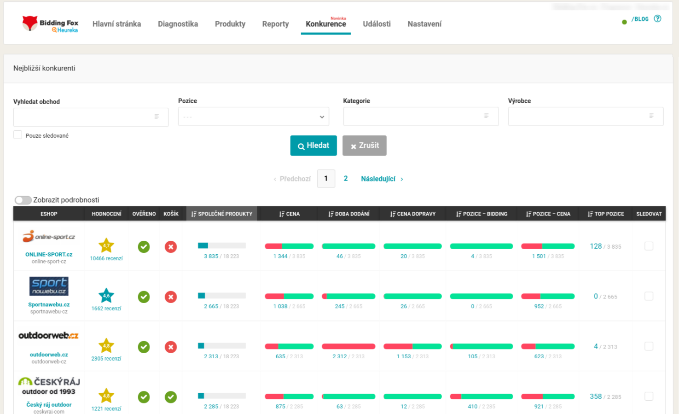Click the red cart cross icon for ONLINE-SPORT.cz
Viewport: 679px width, 414px height.
pyautogui.click(x=171, y=247)
